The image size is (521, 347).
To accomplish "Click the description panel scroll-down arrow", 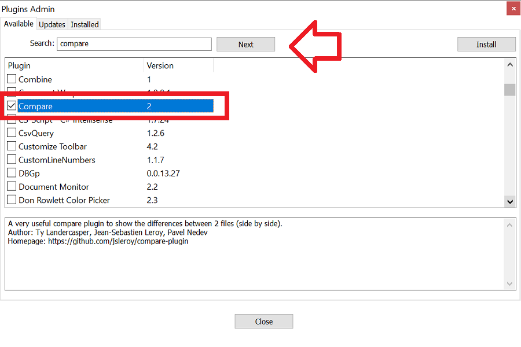I will [510, 284].
